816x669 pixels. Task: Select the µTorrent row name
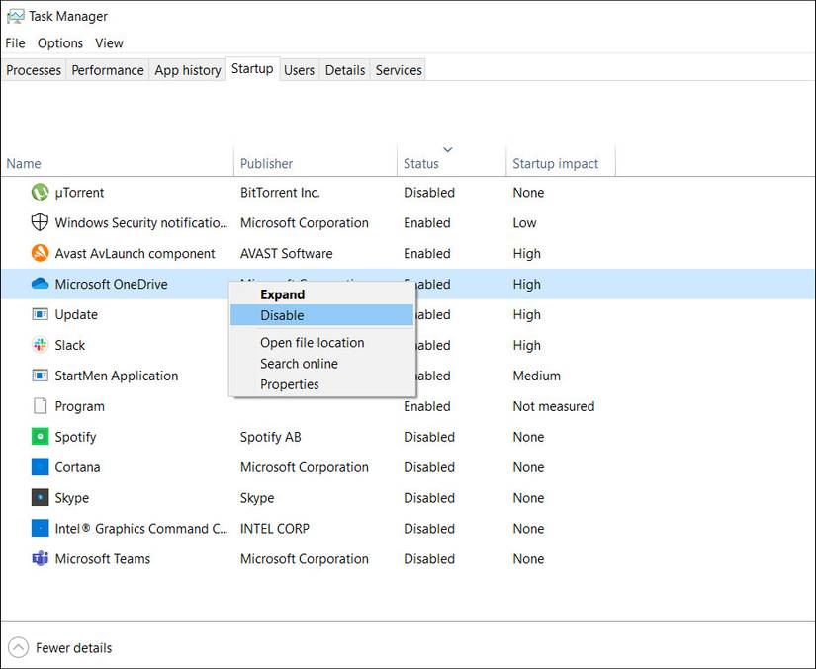80,193
